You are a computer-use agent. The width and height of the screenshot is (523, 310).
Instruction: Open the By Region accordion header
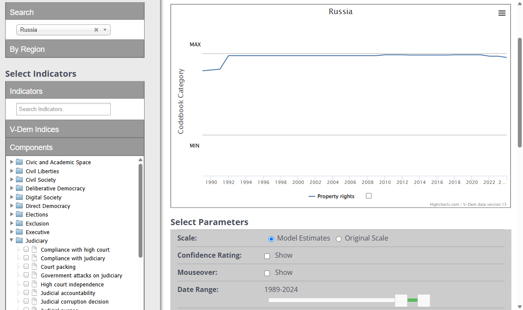(75, 49)
